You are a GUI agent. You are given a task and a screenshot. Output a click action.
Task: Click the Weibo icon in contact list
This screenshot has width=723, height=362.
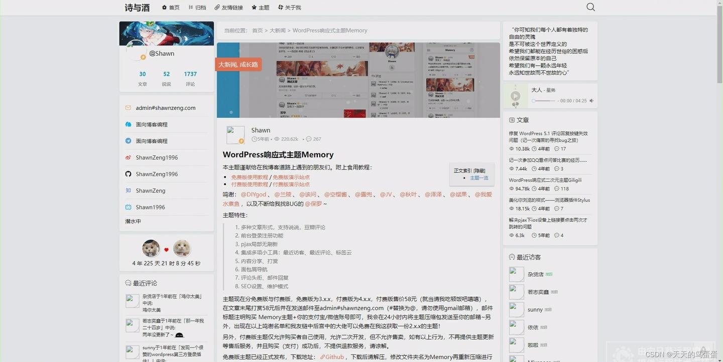tap(129, 157)
